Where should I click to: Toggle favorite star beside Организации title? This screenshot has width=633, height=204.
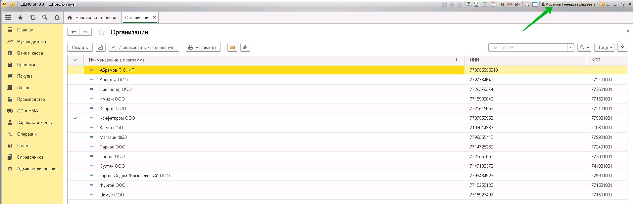[101, 32]
